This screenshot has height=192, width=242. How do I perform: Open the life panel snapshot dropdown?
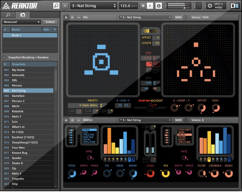[145, 17]
